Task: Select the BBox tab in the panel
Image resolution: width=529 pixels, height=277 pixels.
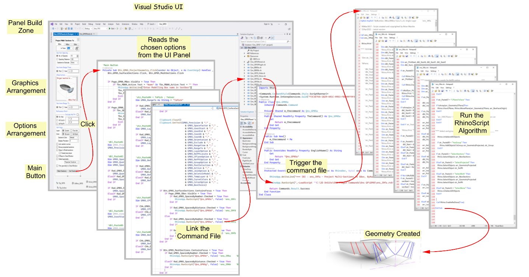Action: tap(60, 44)
